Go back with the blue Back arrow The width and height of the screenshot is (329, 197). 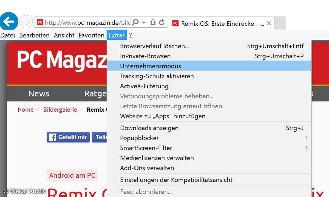(x=9, y=21)
